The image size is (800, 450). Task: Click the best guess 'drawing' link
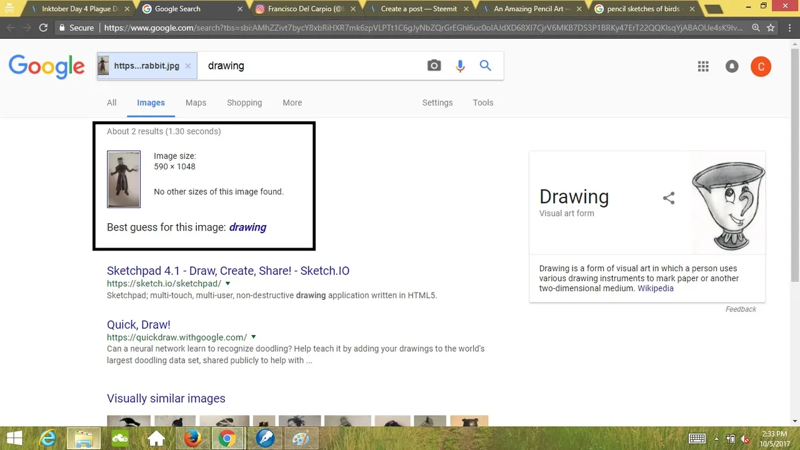point(247,227)
